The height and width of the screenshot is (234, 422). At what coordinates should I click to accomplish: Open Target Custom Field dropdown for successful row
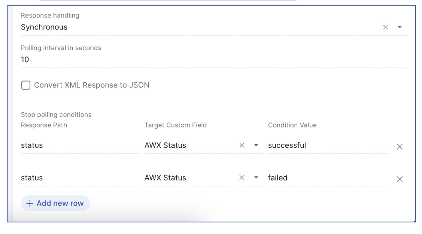click(256, 145)
